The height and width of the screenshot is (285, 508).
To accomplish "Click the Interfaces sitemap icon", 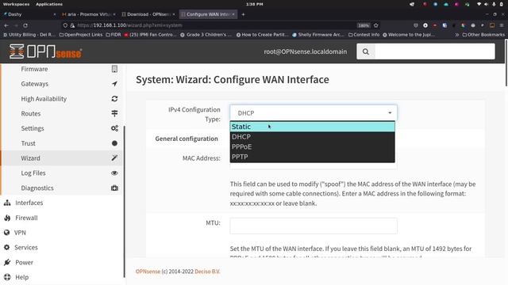I will pos(7,203).
